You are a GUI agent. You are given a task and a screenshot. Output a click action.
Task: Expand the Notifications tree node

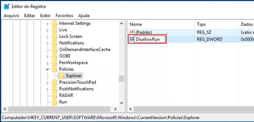tap(47, 43)
